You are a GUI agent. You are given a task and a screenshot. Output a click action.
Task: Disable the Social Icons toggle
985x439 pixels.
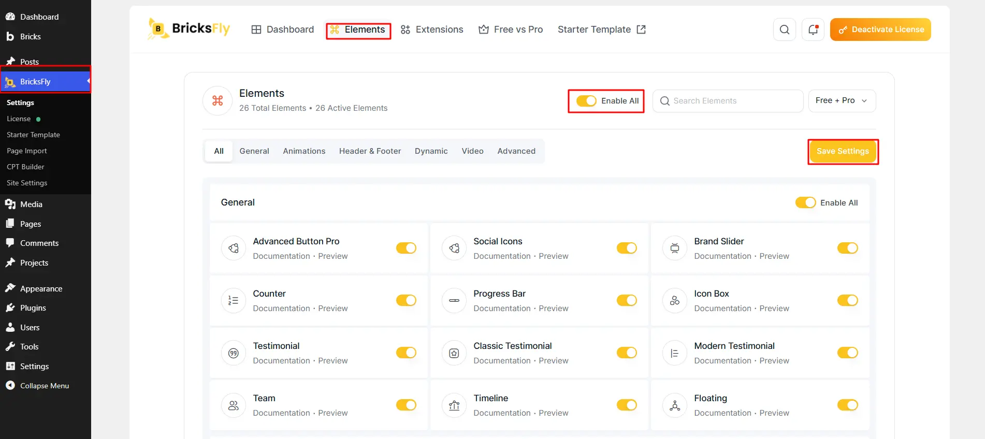[x=627, y=248]
